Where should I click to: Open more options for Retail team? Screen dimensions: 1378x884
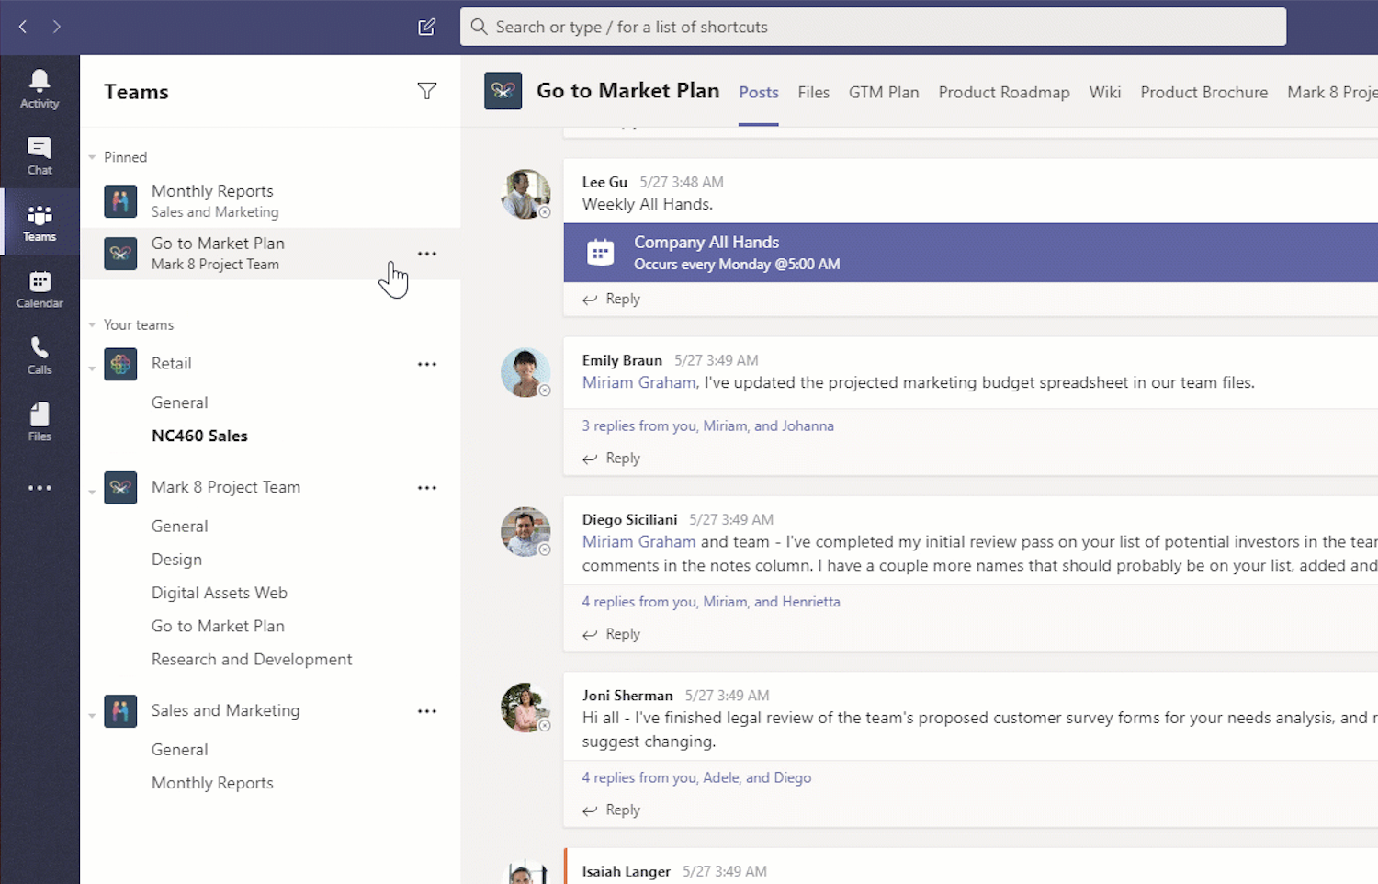(x=427, y=364)
